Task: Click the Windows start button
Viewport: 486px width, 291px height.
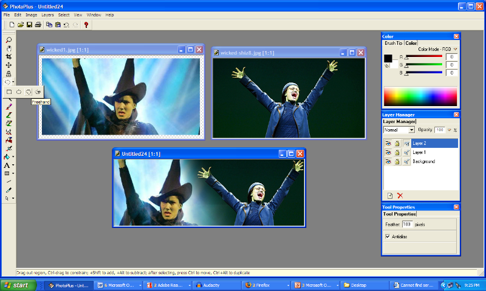Action: 18,285
